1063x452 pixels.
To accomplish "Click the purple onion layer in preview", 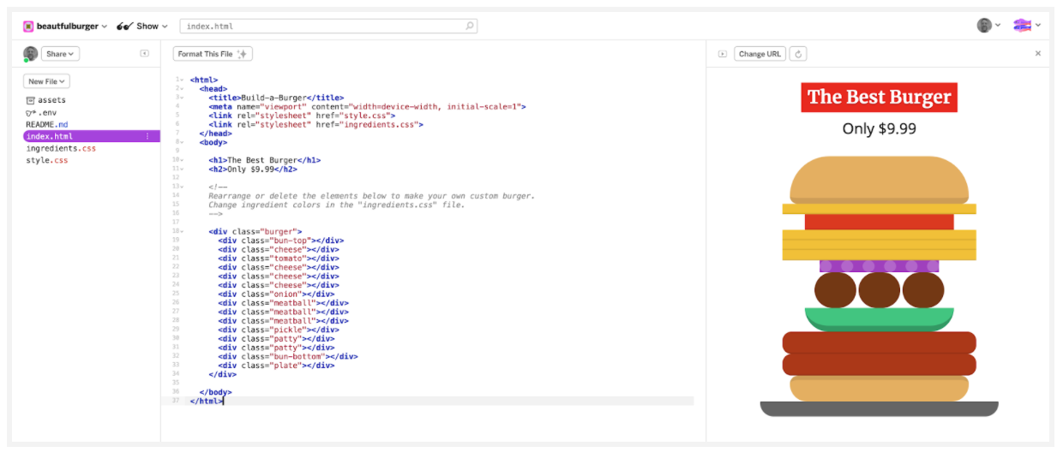I will [879, 266].
